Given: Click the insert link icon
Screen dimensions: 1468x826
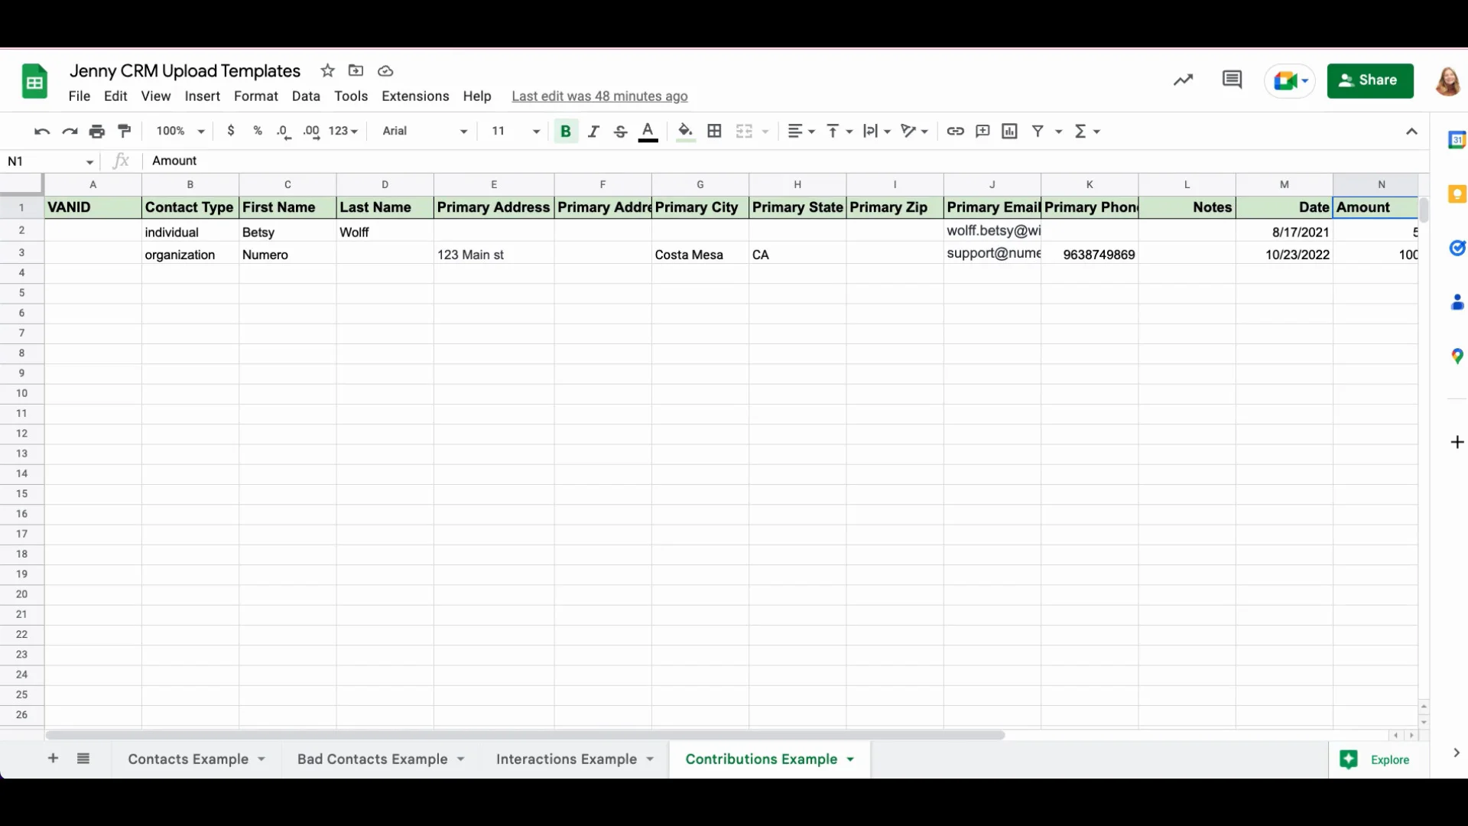Looking at the screenshot, I should [x=955, y=131].
